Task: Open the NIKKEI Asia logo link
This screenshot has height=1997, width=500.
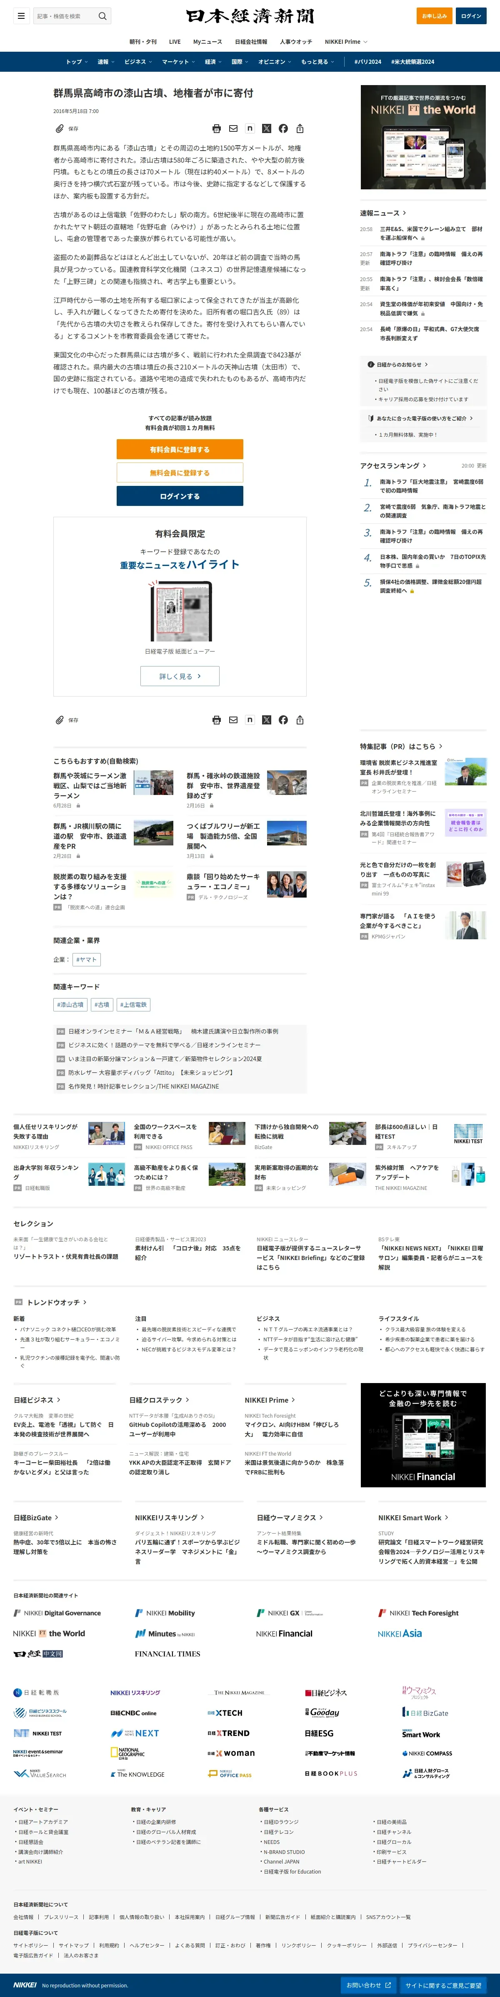Action: pos(400,1633)
